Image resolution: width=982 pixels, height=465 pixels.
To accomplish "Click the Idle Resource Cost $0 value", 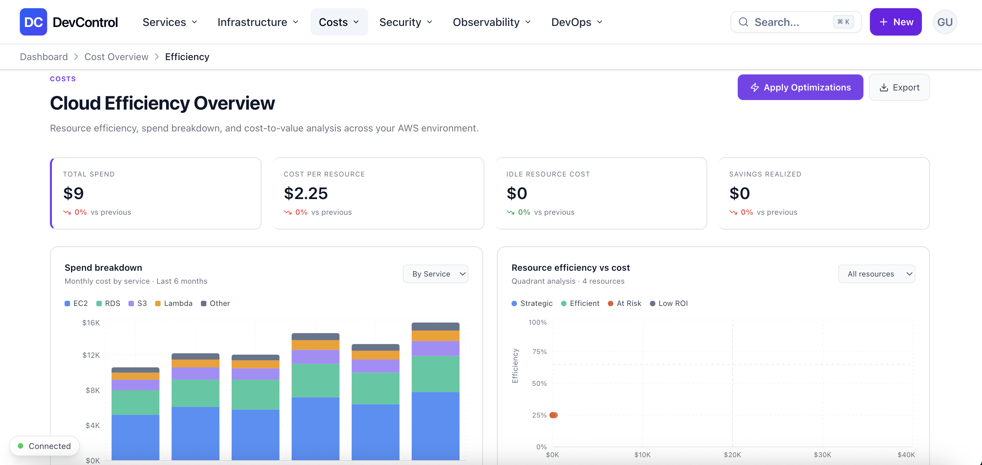I will coord(517,194).
